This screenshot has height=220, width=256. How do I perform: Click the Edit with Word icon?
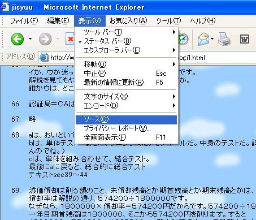[245, 39]
